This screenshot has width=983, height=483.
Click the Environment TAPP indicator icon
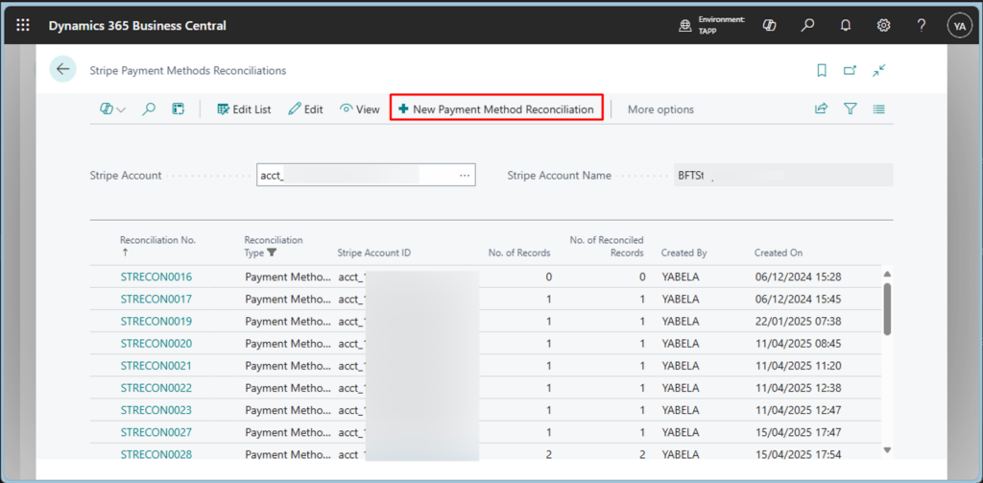[x=685, y=26]
